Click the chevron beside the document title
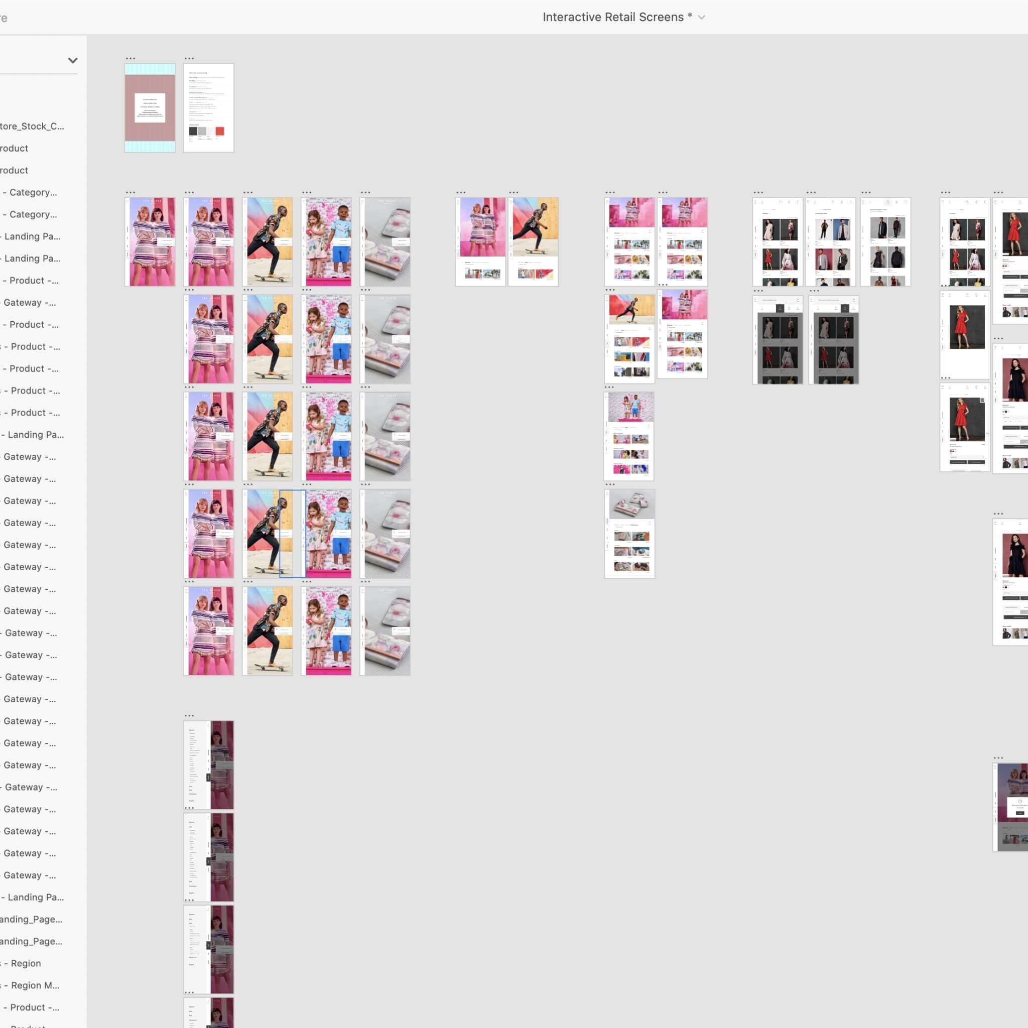Image resolution: width=1028 pixels, height=1028 pixels. [701, 18]
